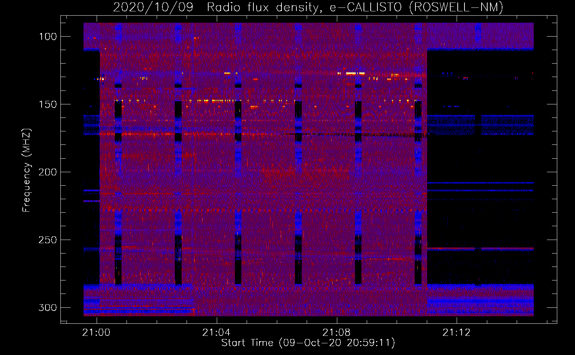Image resolution: width=575 pixels, height=355 pixels.
Task: Click the 'e-CALLISTO (ROSWELL-NM)' station label
Action: tap(417, 7)
